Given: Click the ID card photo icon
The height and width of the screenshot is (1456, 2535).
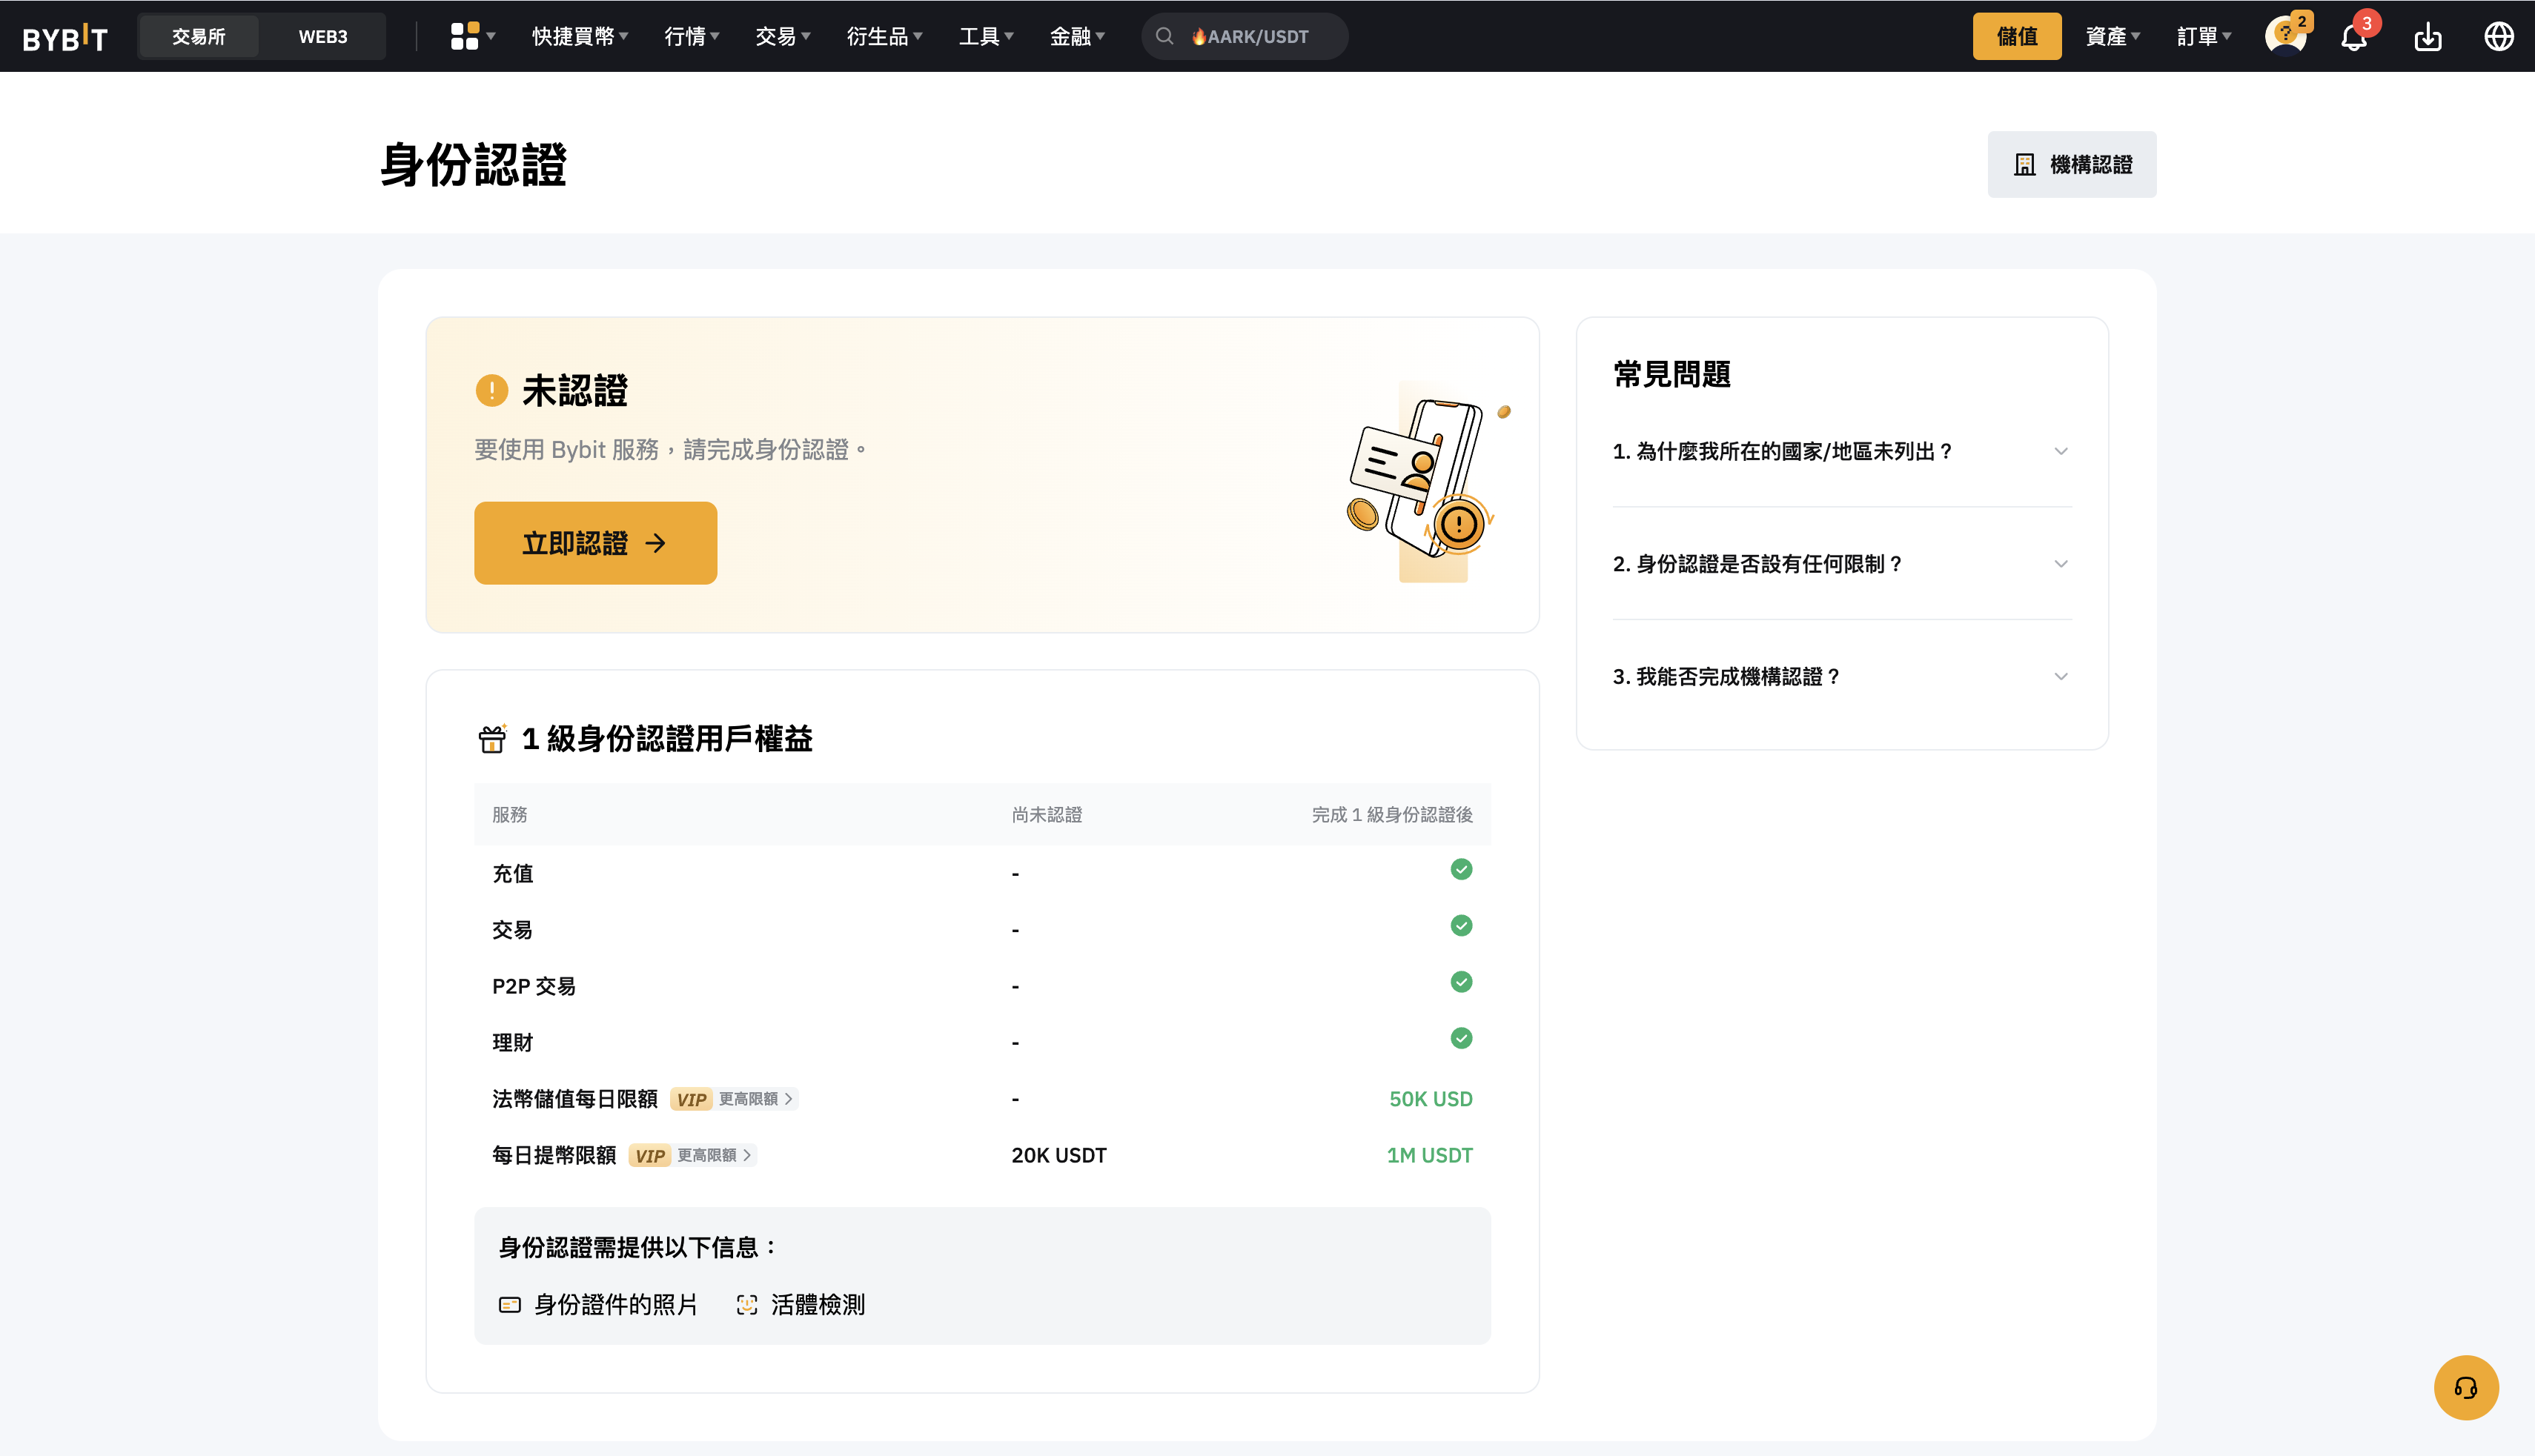Looking at the screenshot, I should click(510, 1304).
